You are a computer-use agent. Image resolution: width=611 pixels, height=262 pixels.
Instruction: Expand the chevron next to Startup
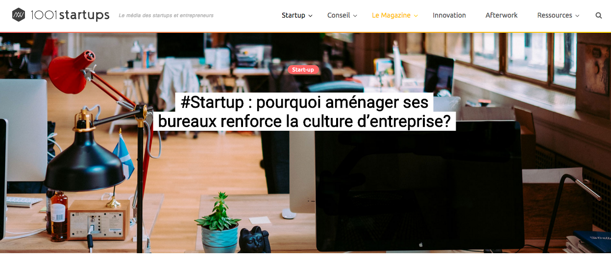310,16
